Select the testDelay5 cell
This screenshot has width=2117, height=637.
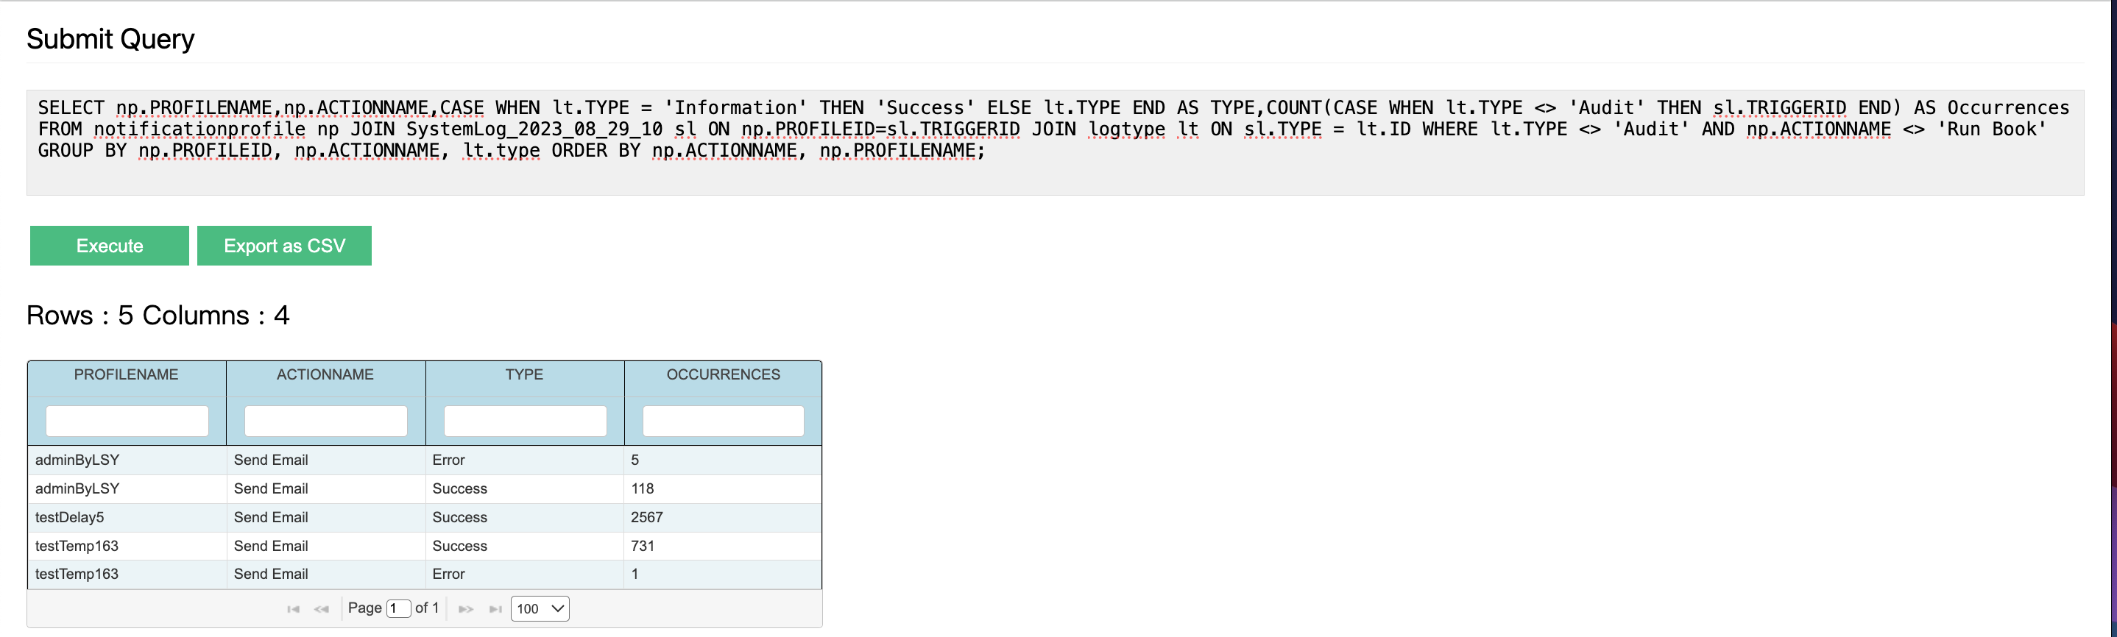tap(127, 517)
